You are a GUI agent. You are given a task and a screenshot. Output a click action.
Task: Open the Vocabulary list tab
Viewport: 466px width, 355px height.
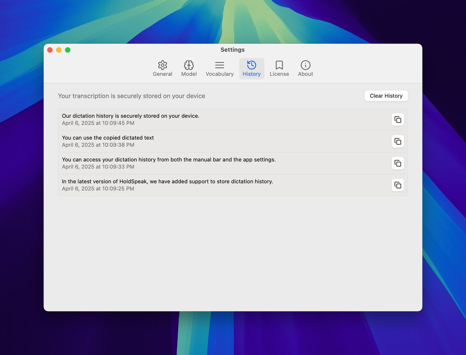click(x=219, y=69)
